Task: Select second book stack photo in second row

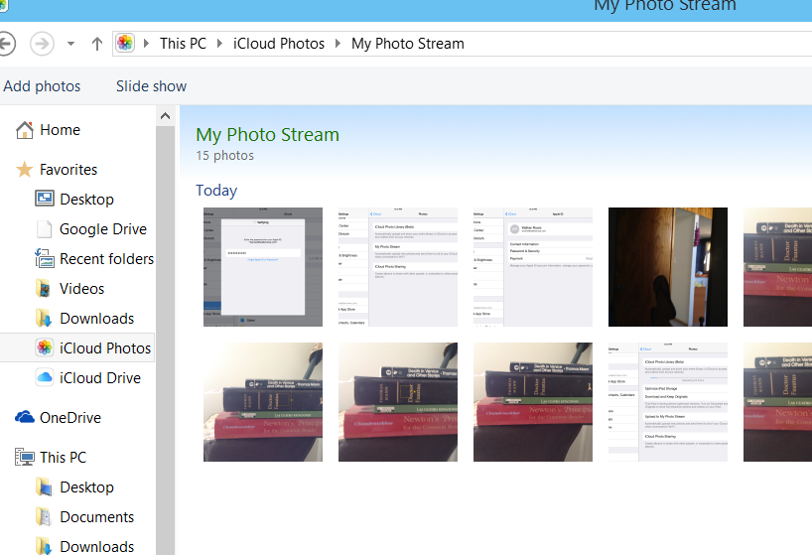Action: point(398,402)
